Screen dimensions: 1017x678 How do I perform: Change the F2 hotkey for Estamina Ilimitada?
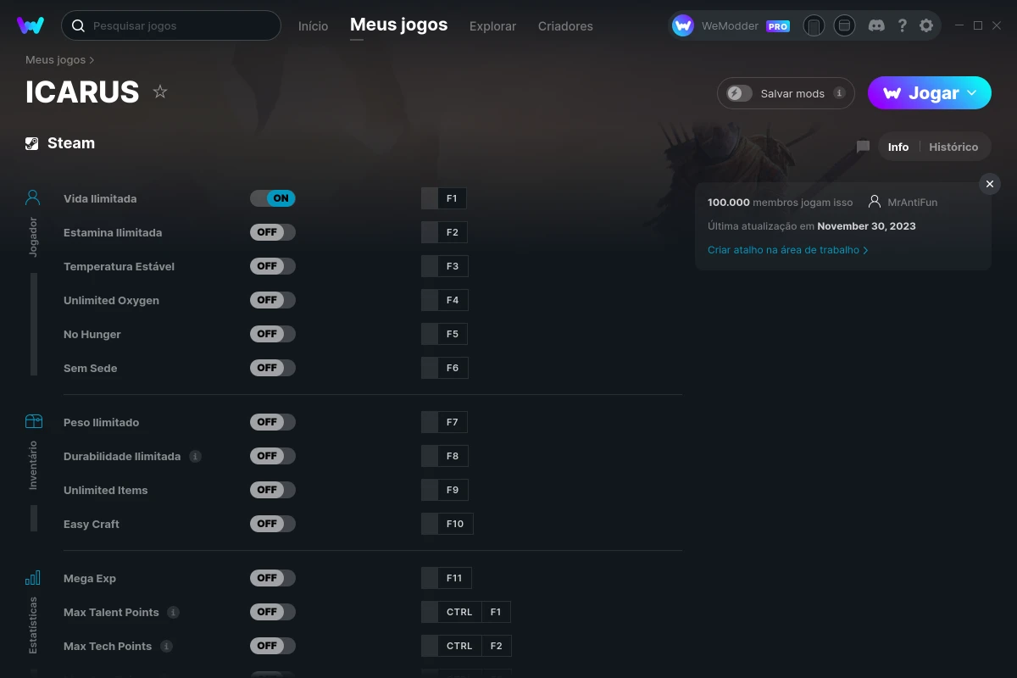pyautogui.click(x=444, y=232)
